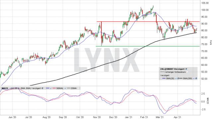Click the 0.0 MACD axis label
The image size is (214, 120).
[x=203, y=101]
